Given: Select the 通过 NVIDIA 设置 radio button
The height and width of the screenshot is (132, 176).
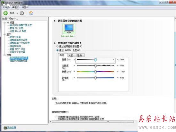Looking at the screenshot, I should pyautogui.click(x=58, y=50).
